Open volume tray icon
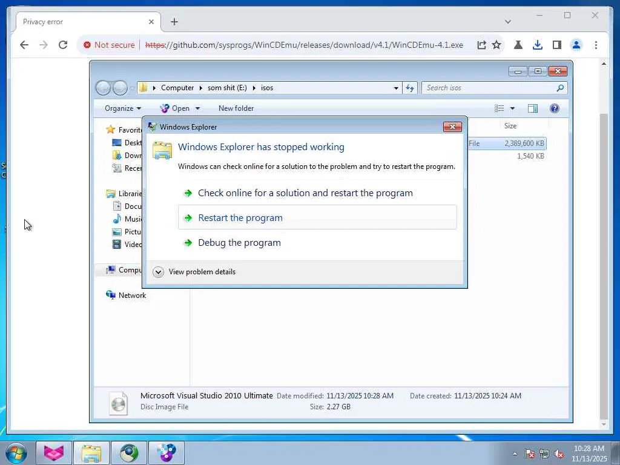This screenshot has width=620, height=465. [x=559, y=454]
